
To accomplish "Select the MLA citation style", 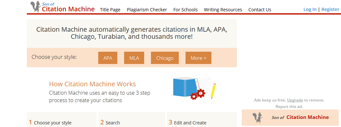I will point(134,58).
